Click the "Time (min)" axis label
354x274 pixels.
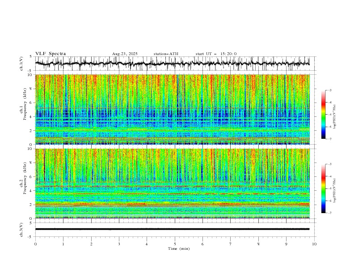click(x=179, y=248)
